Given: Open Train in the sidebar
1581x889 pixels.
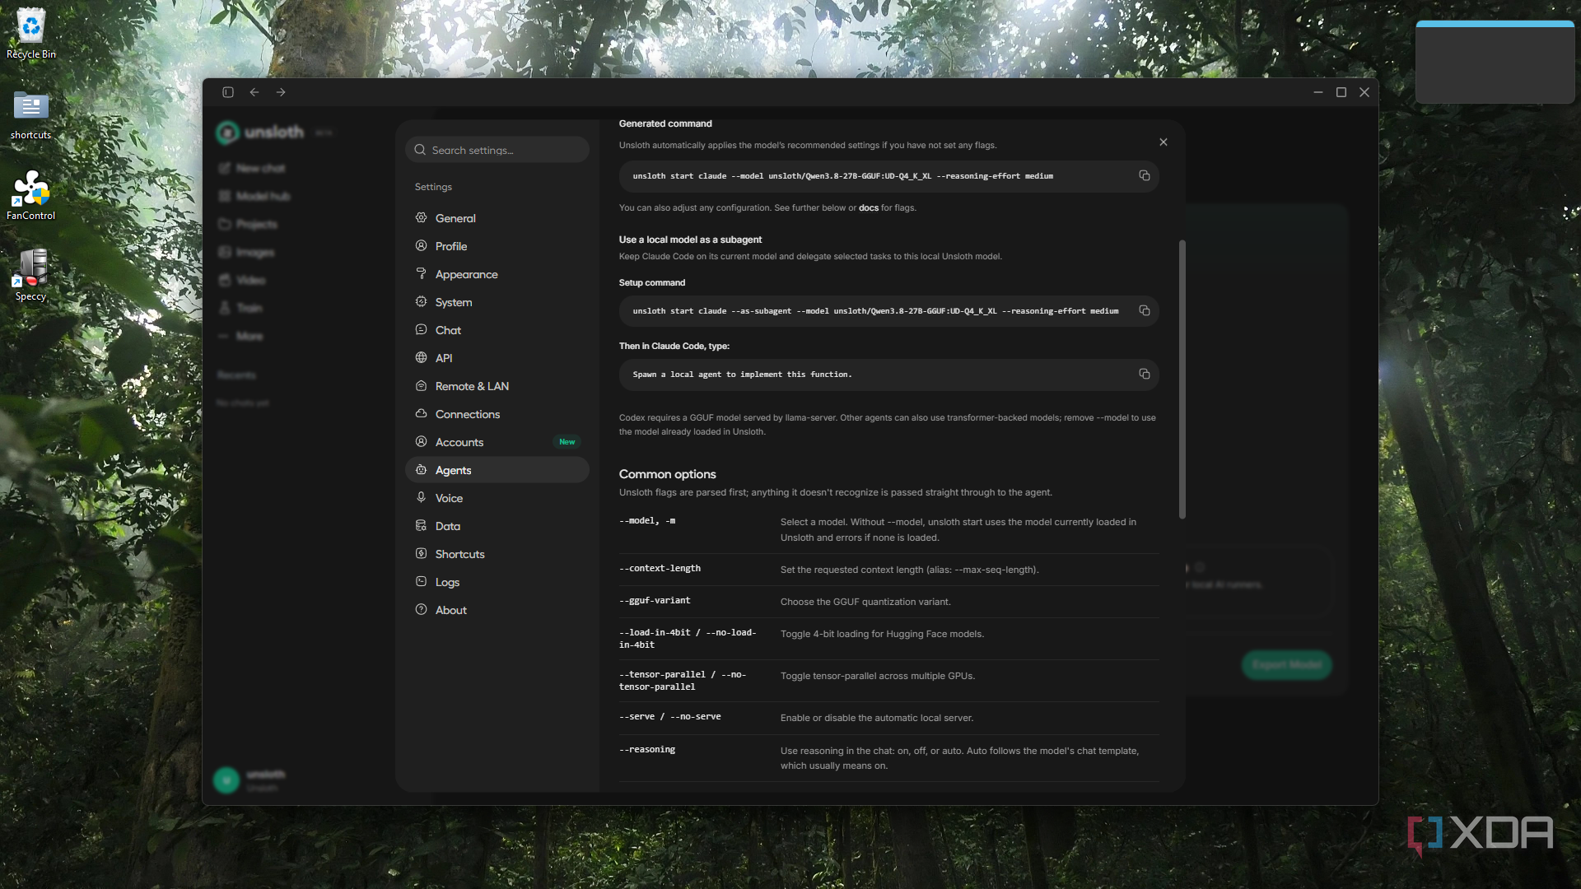Looking at the screenshot, I should click(x=240, y=308).
